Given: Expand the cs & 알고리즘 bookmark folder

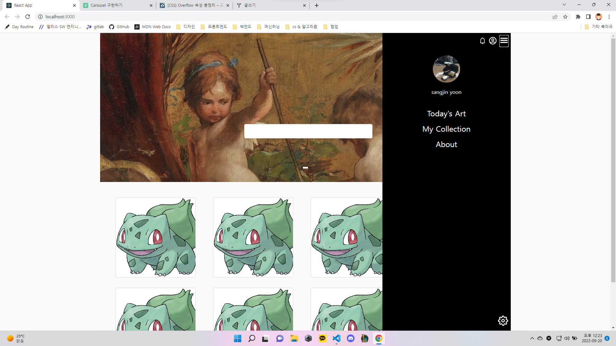Looking at the screenshot, I should pyautogui.click(x=301, y=27).
